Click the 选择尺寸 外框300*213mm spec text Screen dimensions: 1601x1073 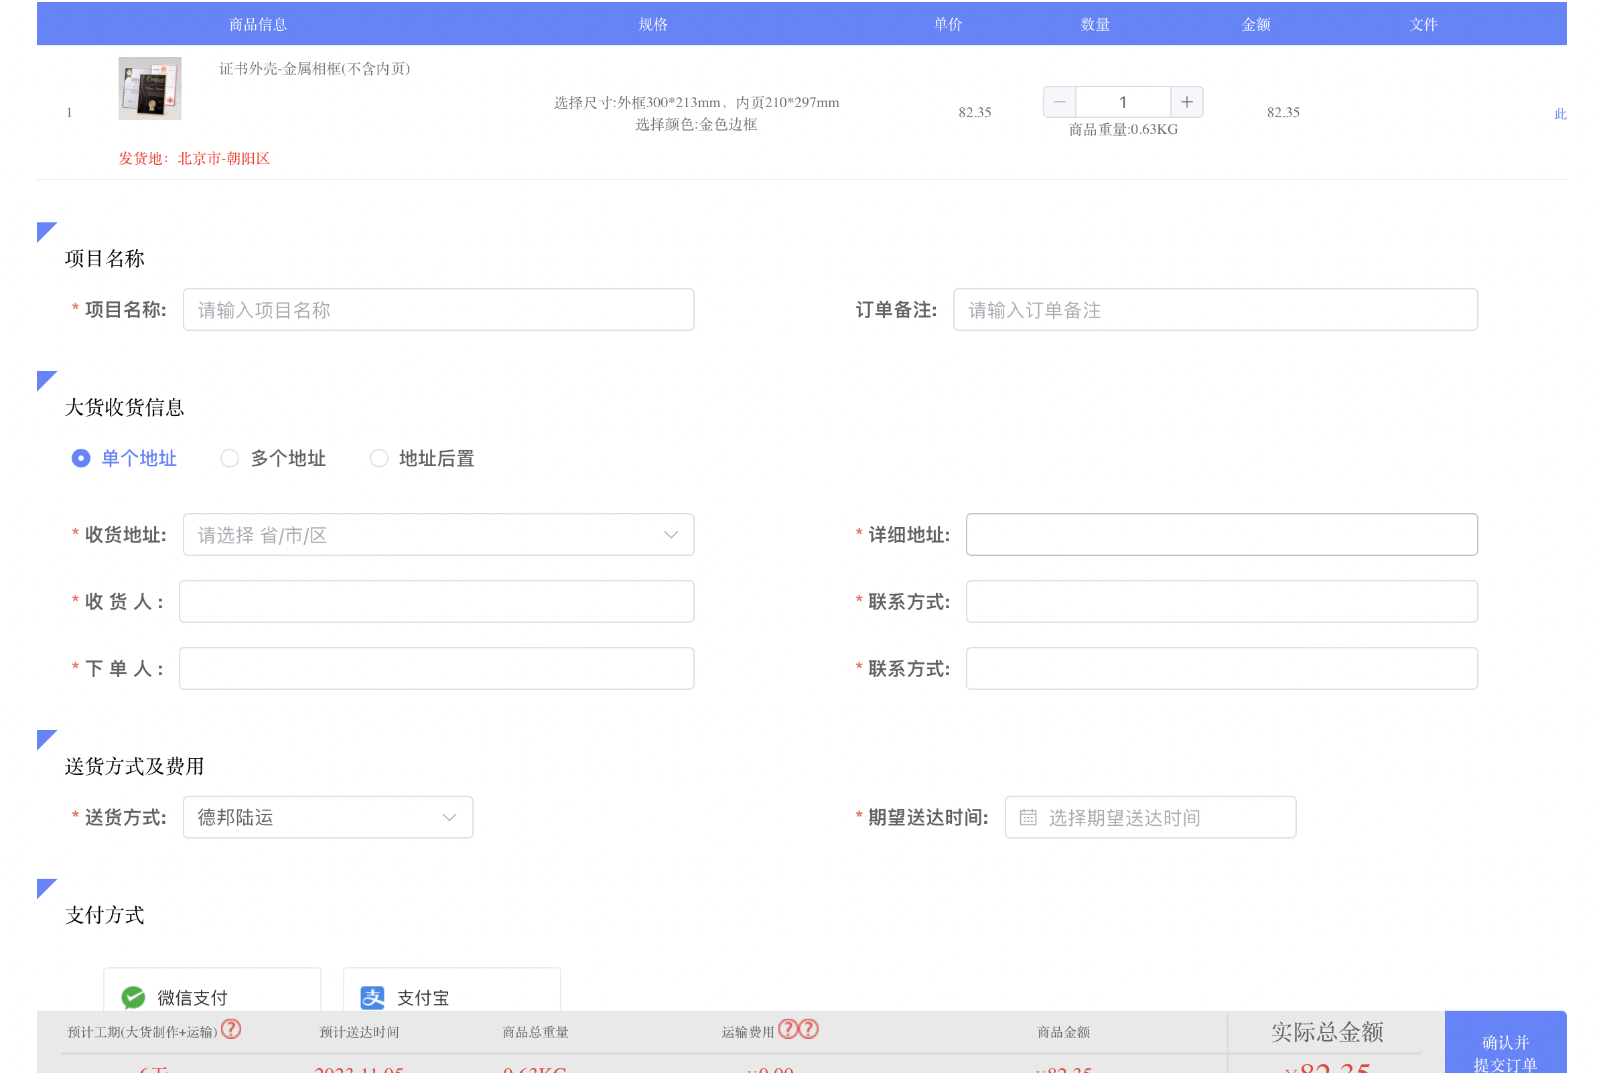[x=697, y=102]
